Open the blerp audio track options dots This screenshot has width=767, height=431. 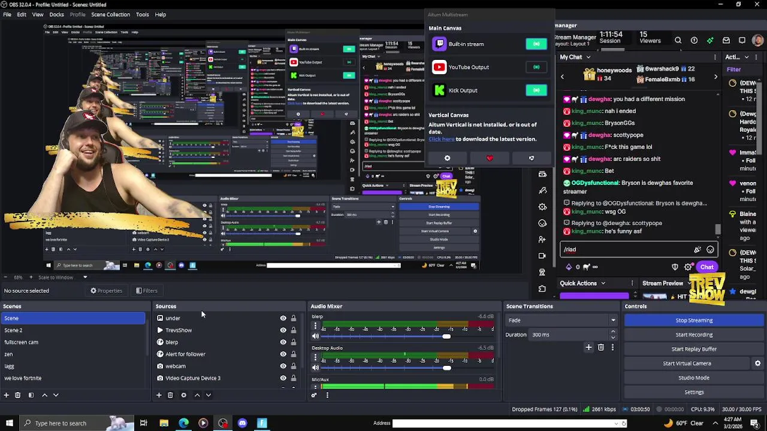pos(315,326)
